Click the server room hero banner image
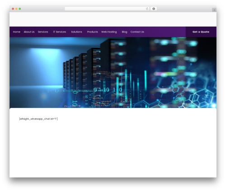 [x=113, y=72]
